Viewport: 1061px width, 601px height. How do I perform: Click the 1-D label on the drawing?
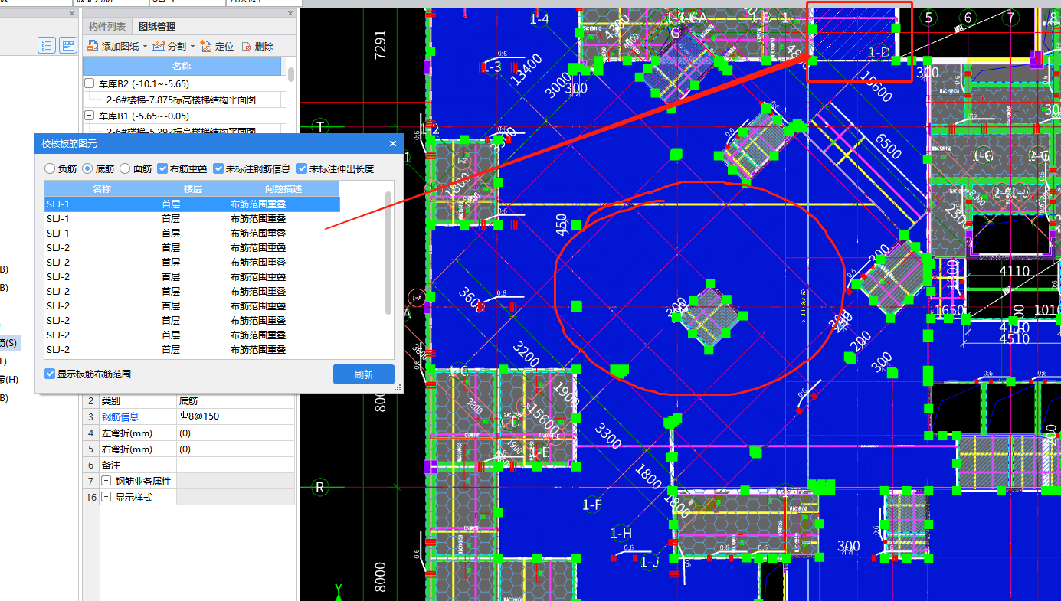pos(879,52)
